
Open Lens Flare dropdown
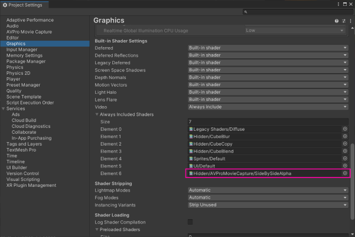coord(268,100)
